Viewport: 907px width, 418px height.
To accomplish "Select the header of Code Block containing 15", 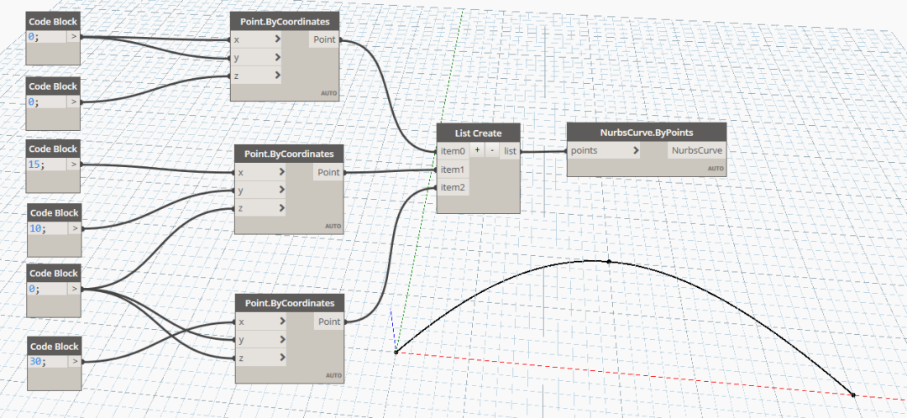I will pyautogui.click(x=53, y=149).
